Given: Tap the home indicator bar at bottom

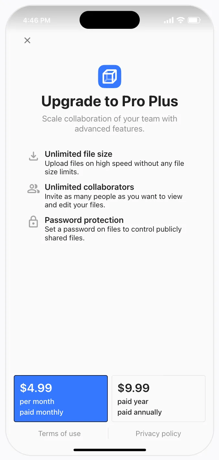Looking at the screenshot, I should tap(110, 450).
